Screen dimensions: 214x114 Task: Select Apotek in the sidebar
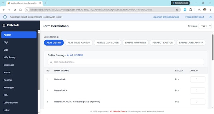tap(19, 35)
